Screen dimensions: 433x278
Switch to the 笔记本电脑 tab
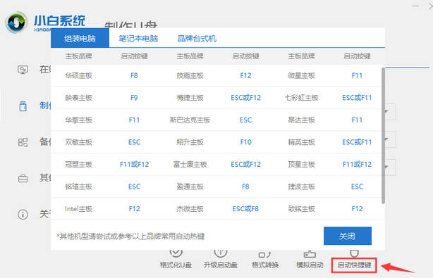click(138, 38)
